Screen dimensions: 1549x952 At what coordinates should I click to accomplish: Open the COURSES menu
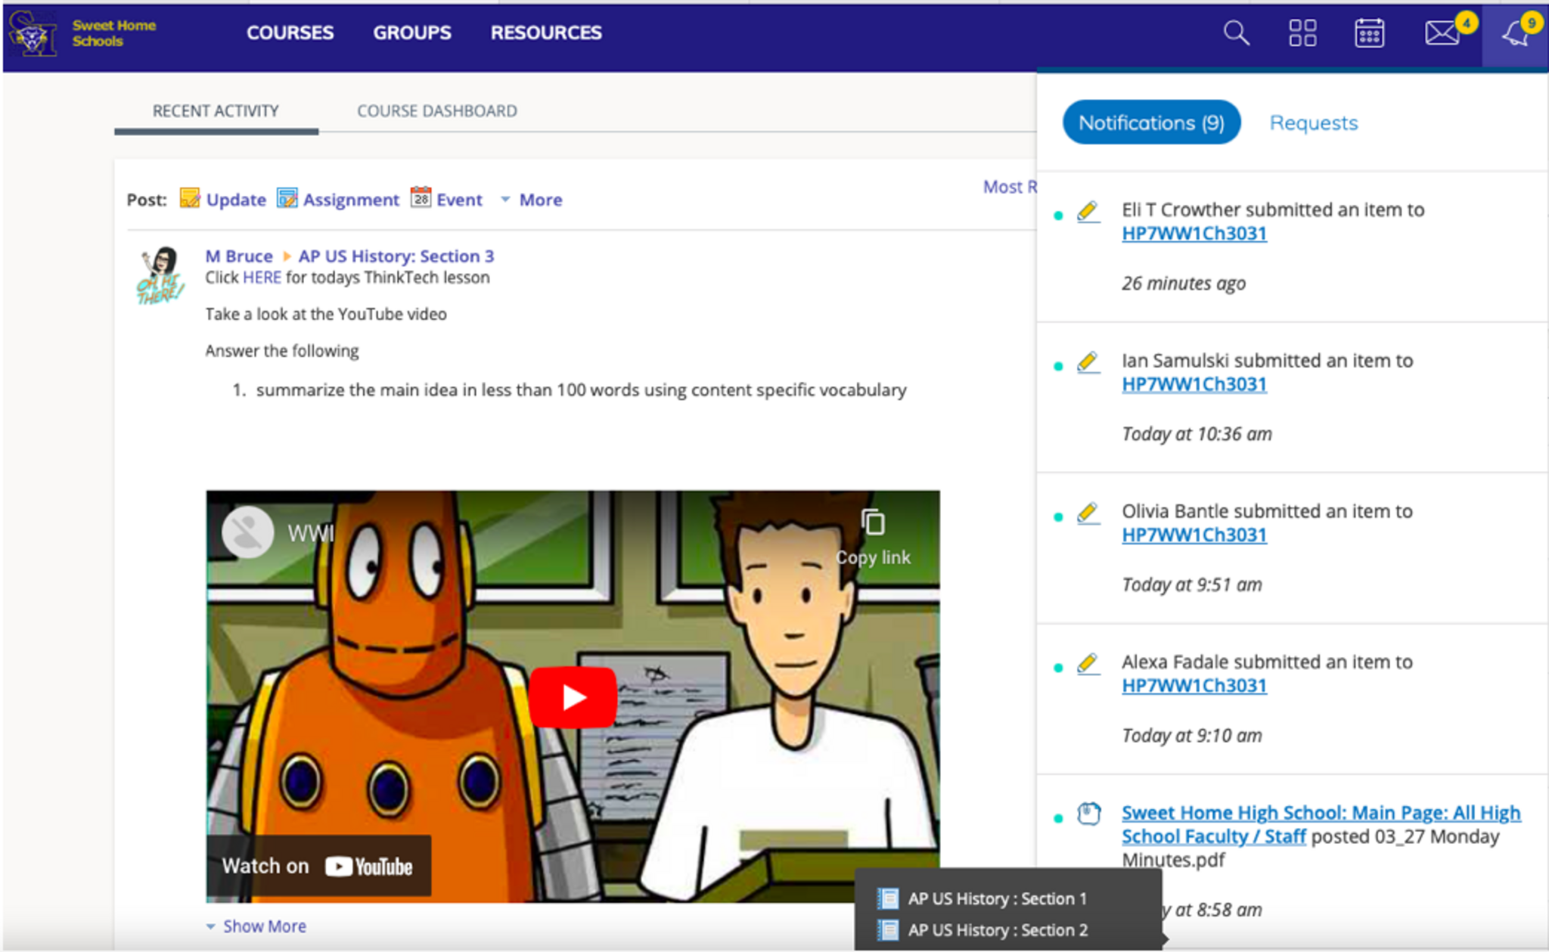click(290, 33)
